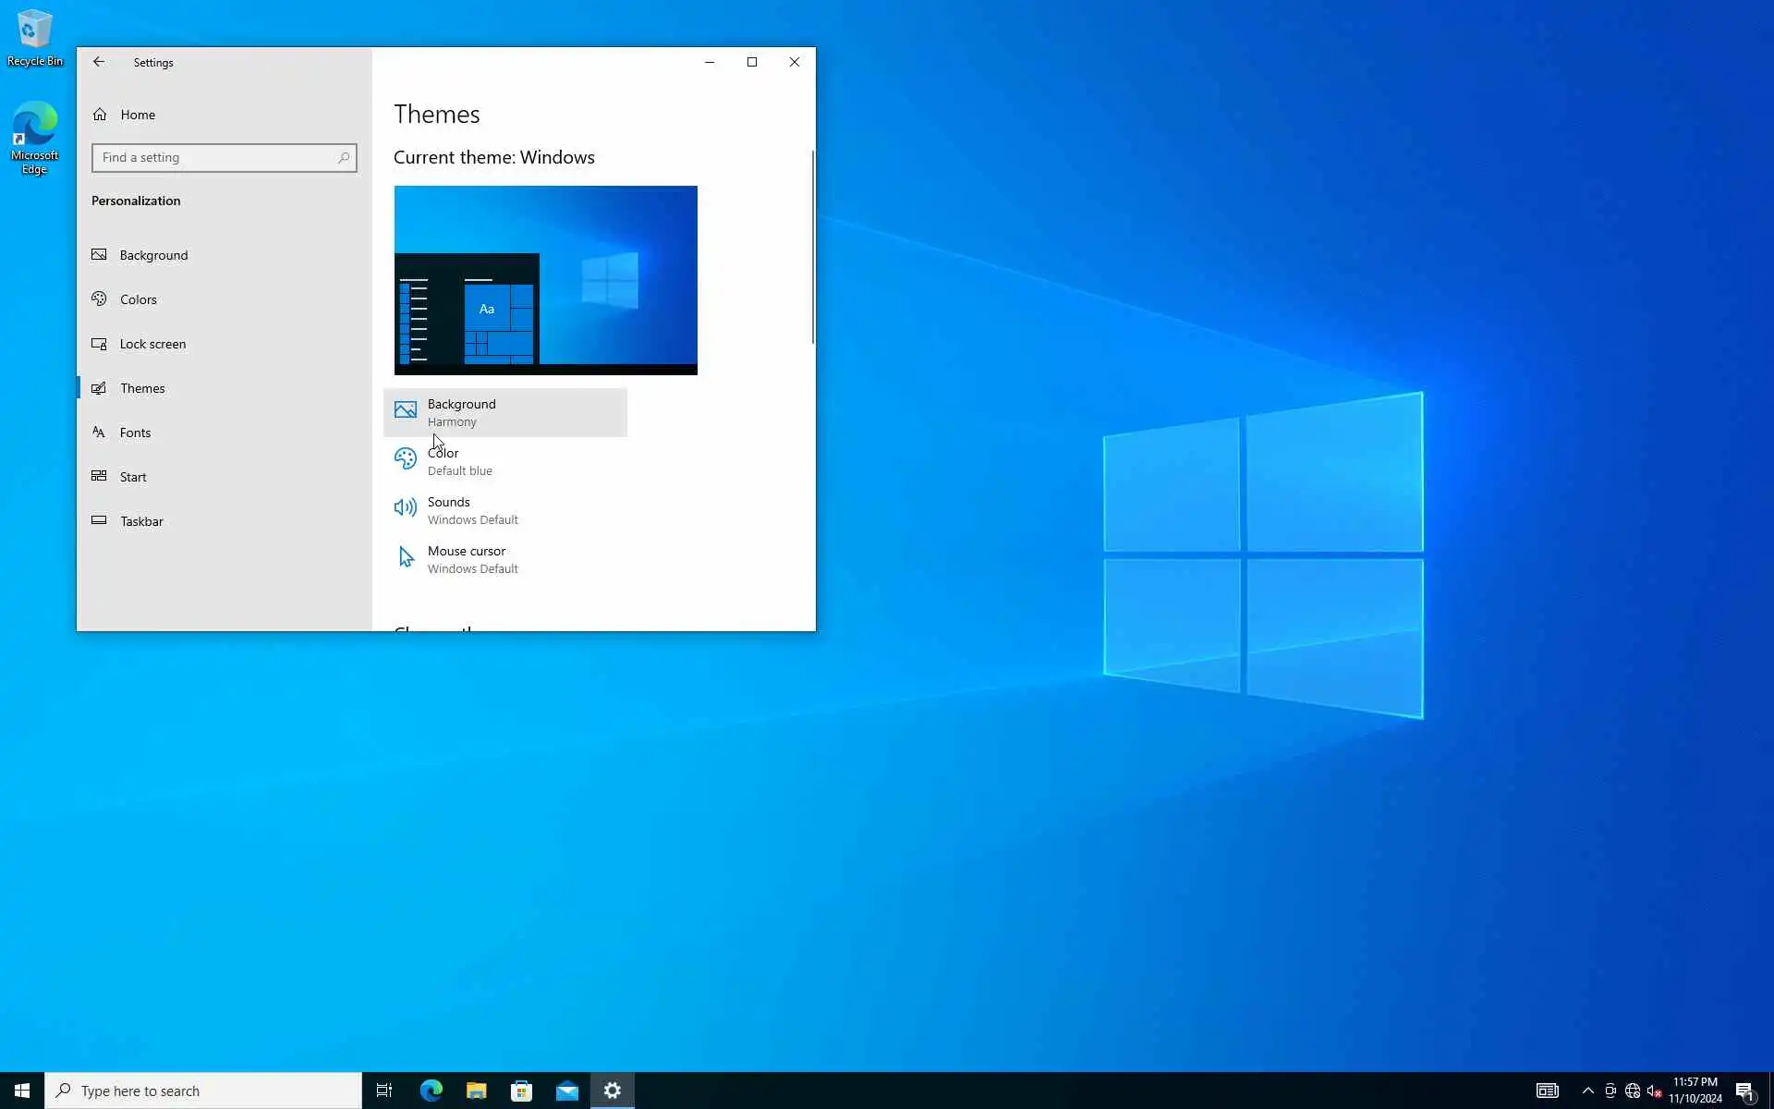Viewport: 1774px width, 1109px height.
Task: Click the Settings window vertical scrollbar
Action: (813, 248)
